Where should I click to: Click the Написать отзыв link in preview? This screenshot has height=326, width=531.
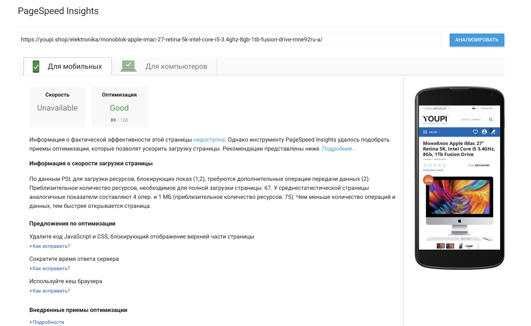(x=433, y=170)
